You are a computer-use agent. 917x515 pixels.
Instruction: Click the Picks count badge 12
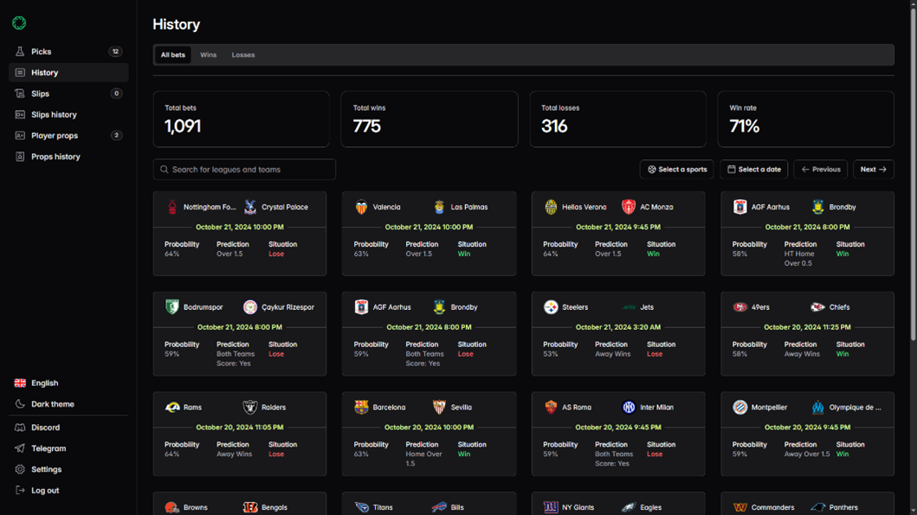pyautogui.click(x=116, y=51)
